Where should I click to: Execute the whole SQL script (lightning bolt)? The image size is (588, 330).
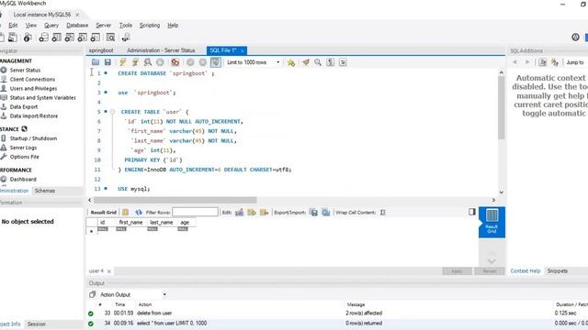pyautogui.click(x=122, y=62)
